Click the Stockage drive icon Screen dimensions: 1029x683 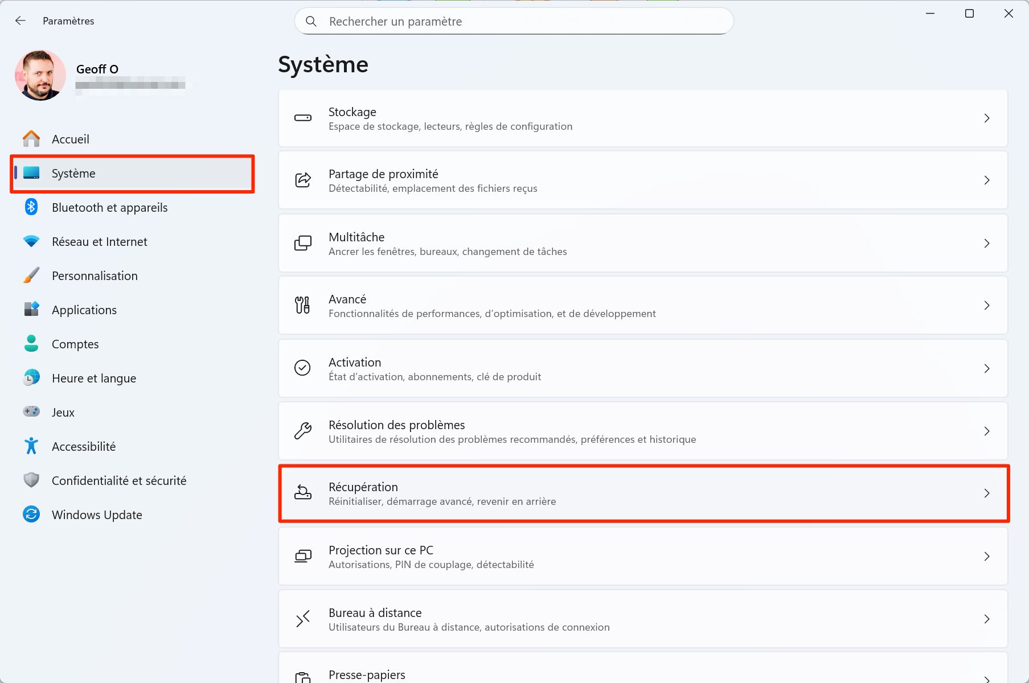coord(302,118)
